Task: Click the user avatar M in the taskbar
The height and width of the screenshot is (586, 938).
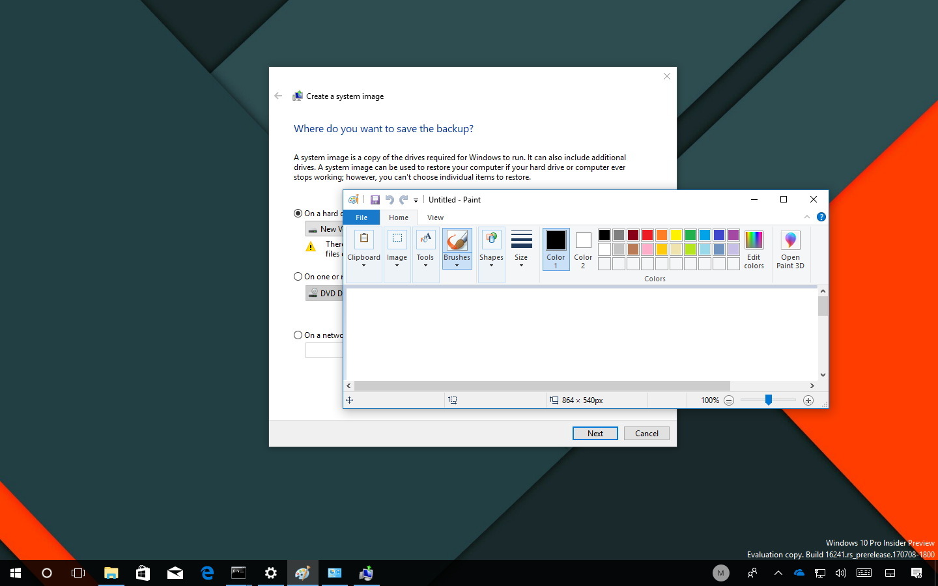Action: tap(720, 573)
